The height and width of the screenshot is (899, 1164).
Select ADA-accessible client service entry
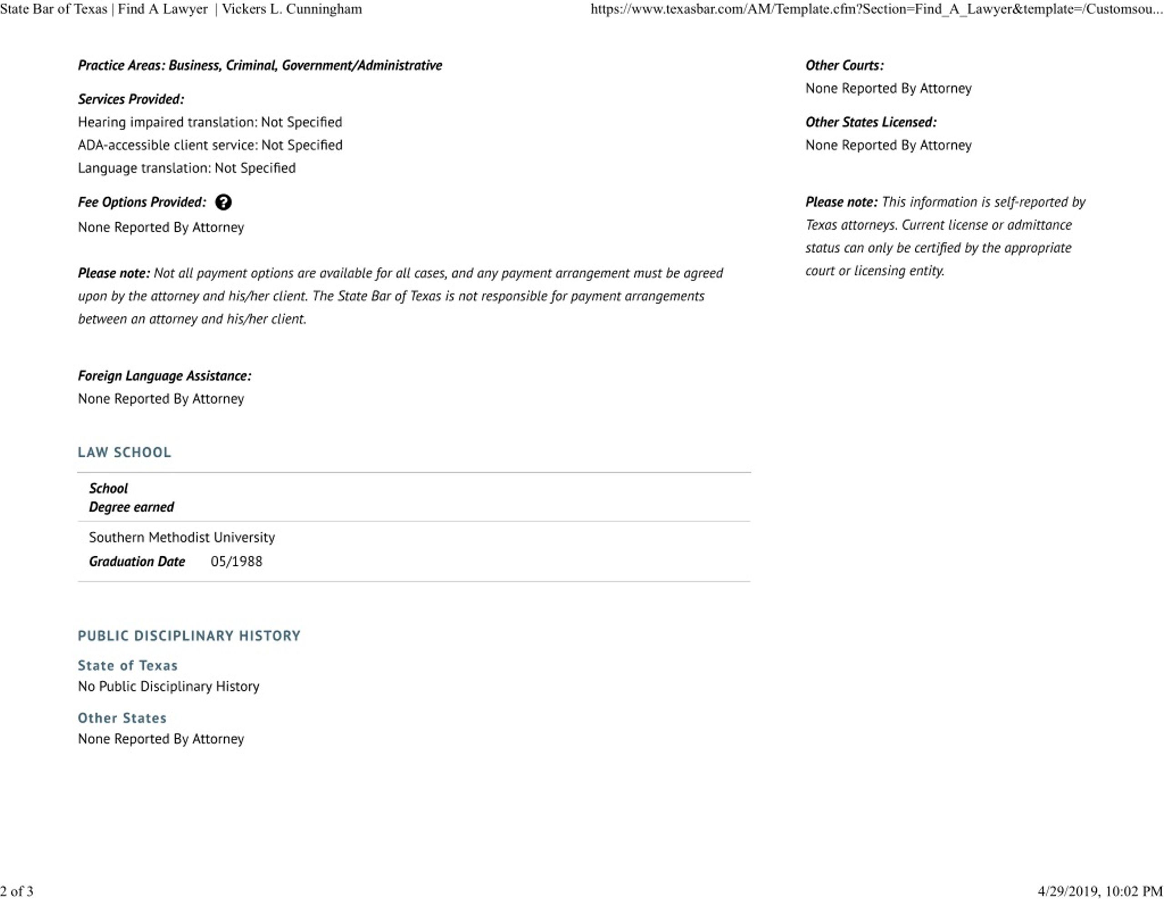coord(210,145)
